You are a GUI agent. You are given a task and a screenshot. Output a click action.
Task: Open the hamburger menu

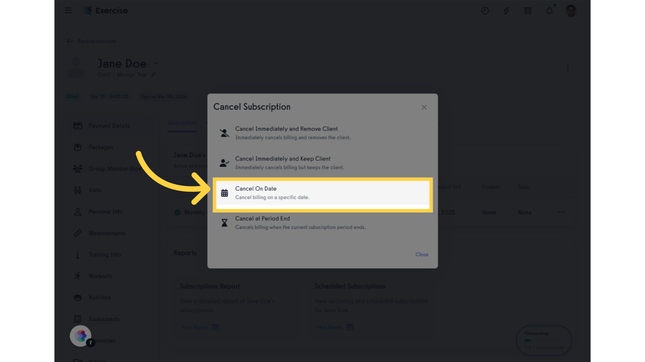(68, 10)
